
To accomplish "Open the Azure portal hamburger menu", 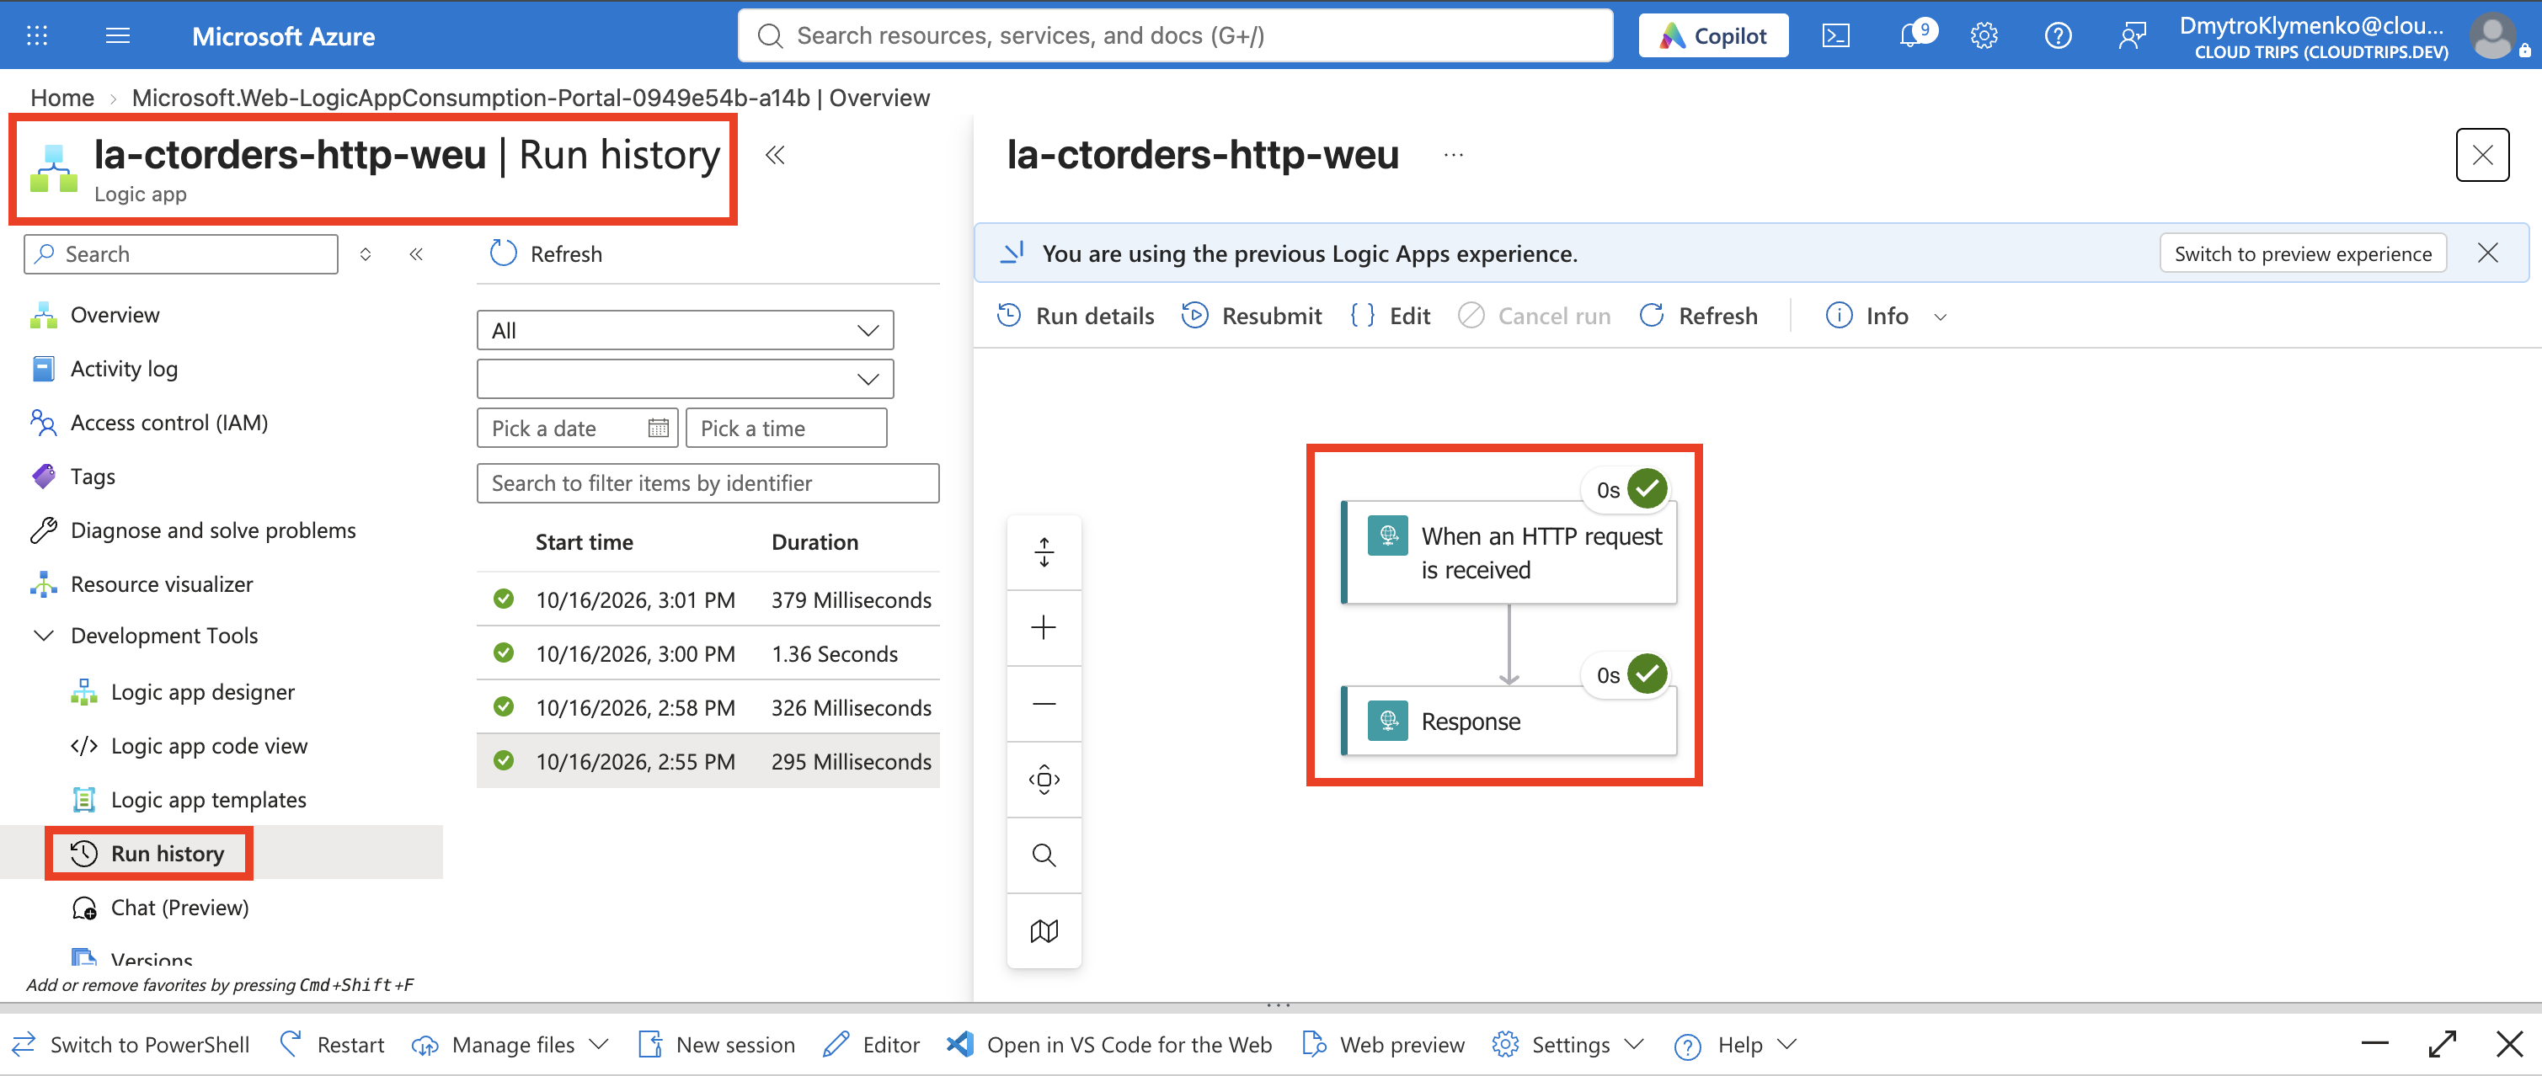I will (x=117, y=36).
